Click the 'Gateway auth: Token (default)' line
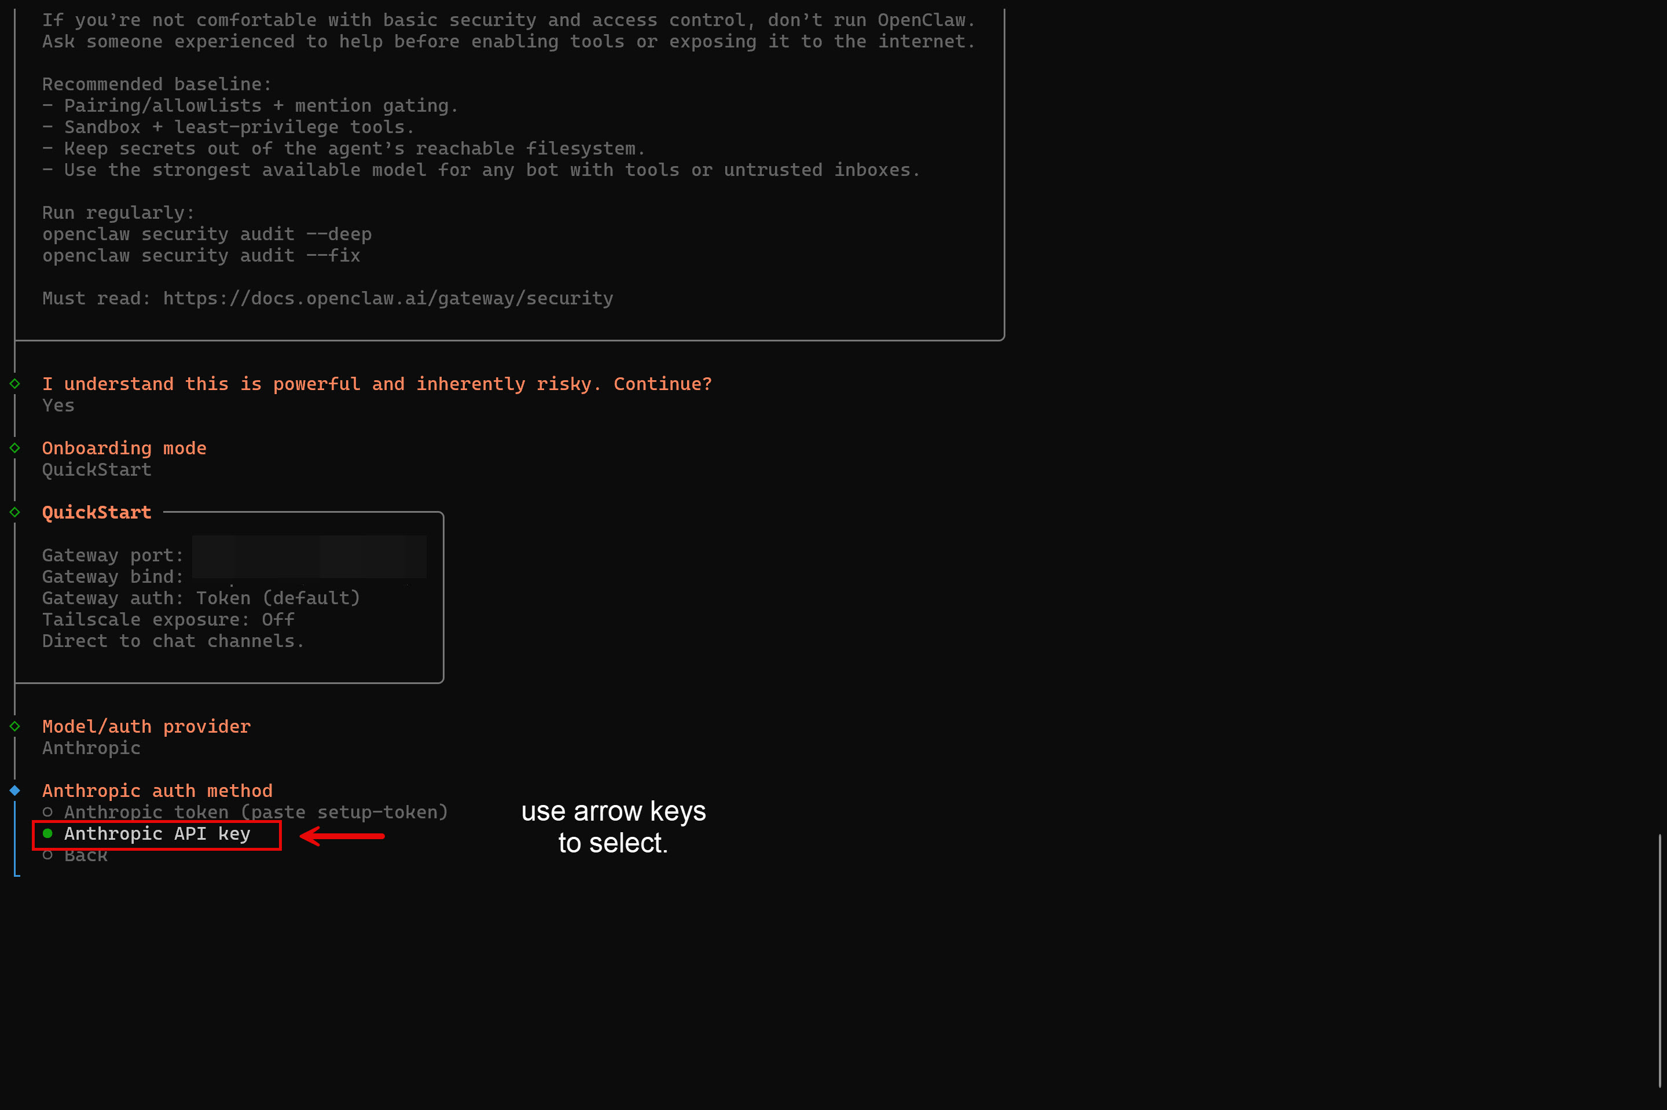 tap(201, 598)
